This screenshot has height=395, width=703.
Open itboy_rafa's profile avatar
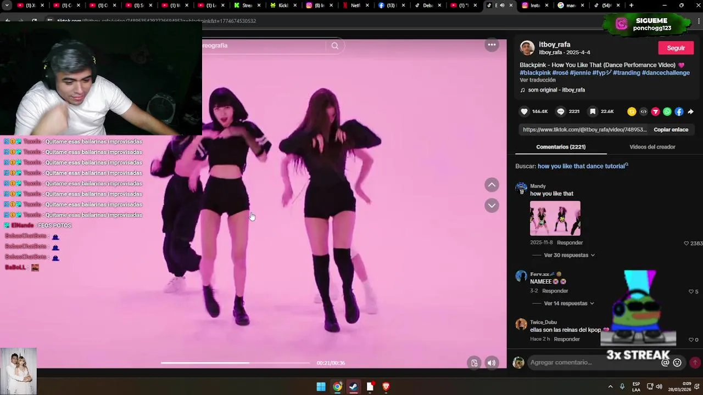point(527,48)
